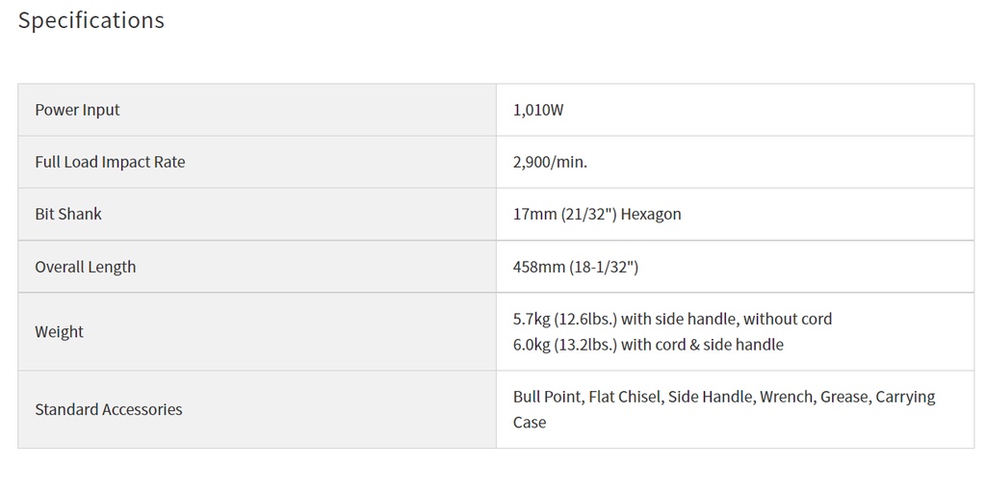This screenshot has width=986, height=492.
Task: Click the Carrying text in accessories row
Action: 905,397
